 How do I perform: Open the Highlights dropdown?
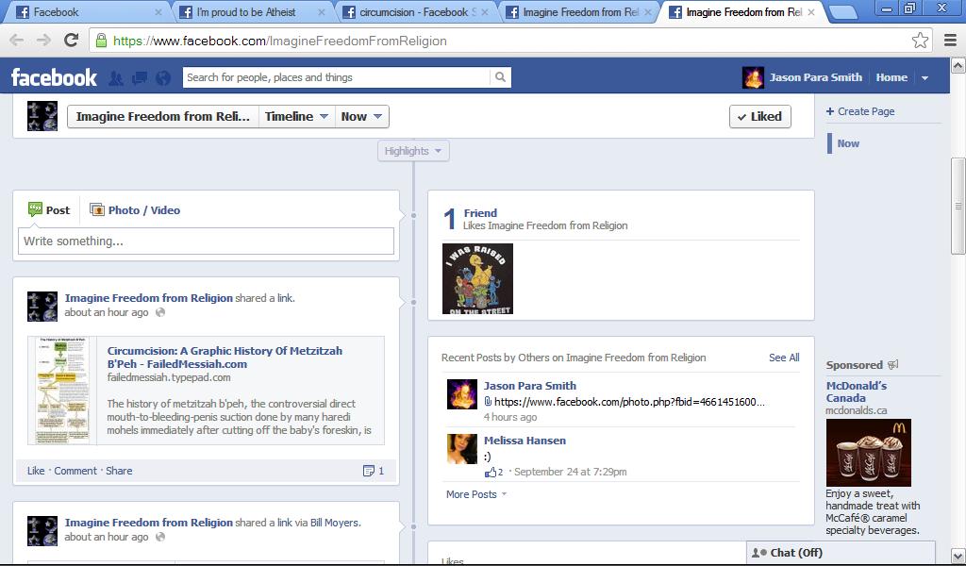(413, 151)
